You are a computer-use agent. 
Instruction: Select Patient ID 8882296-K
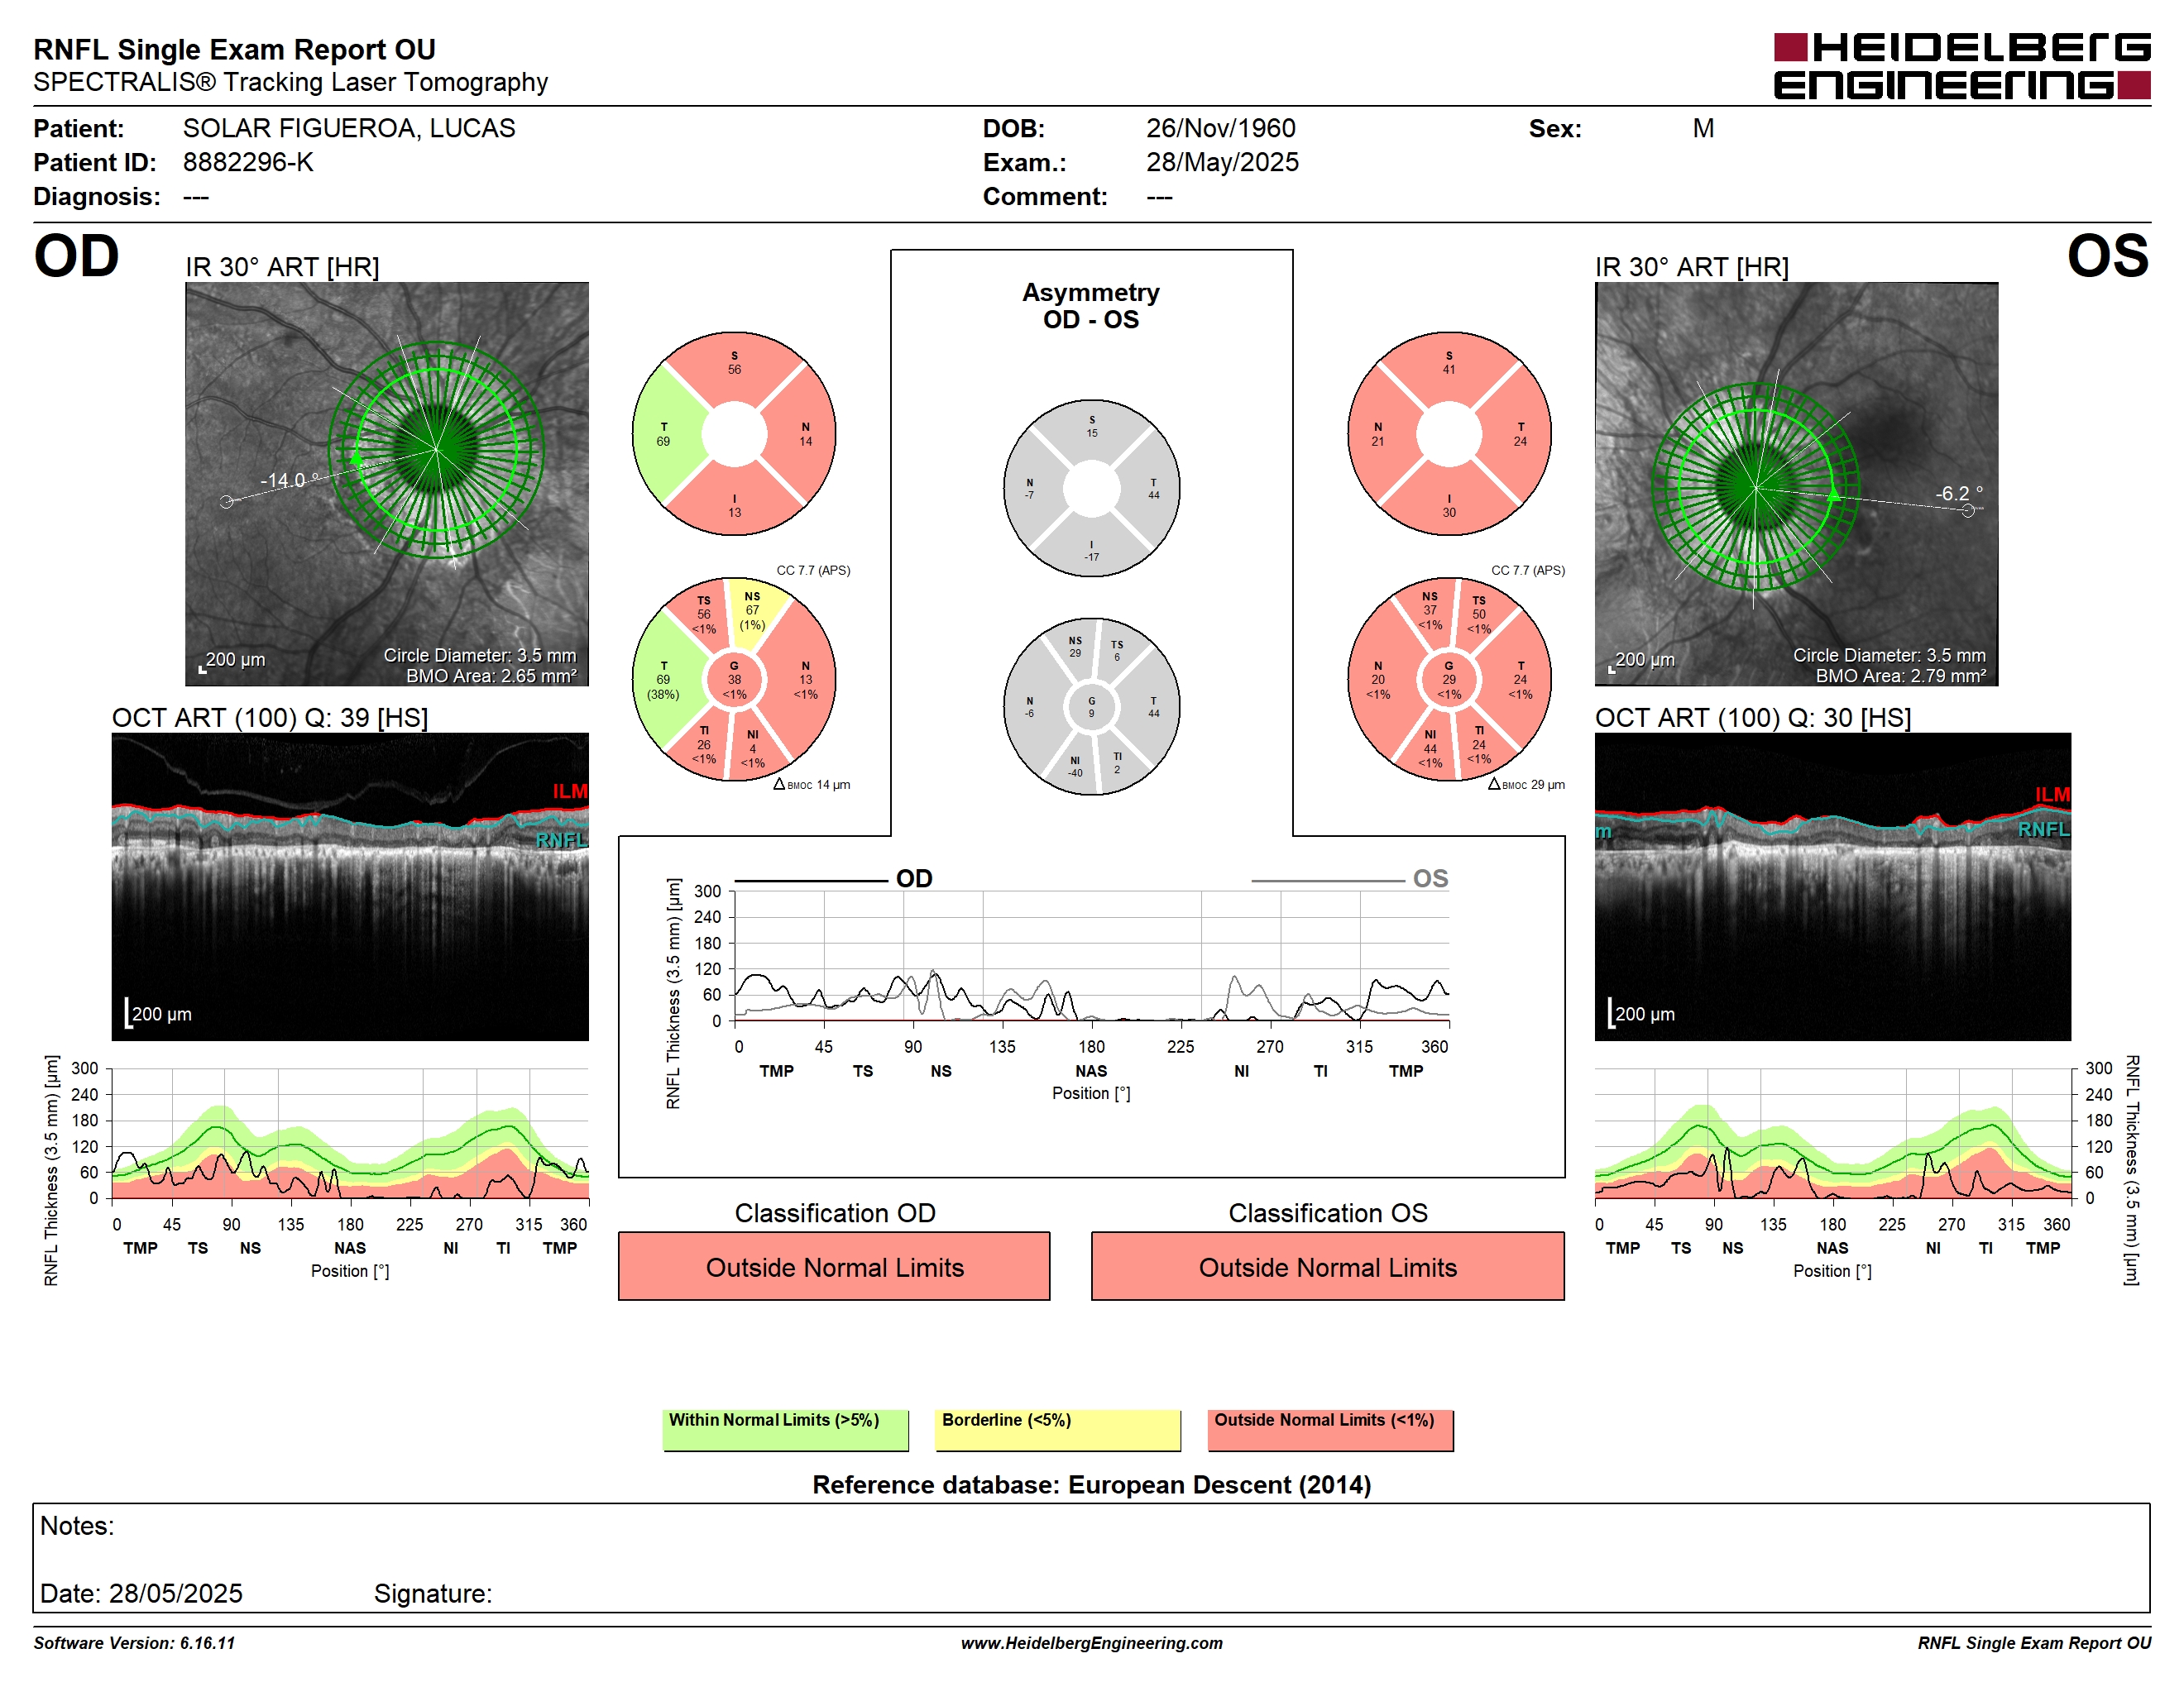pyautogui.click(x=248, y=162)
